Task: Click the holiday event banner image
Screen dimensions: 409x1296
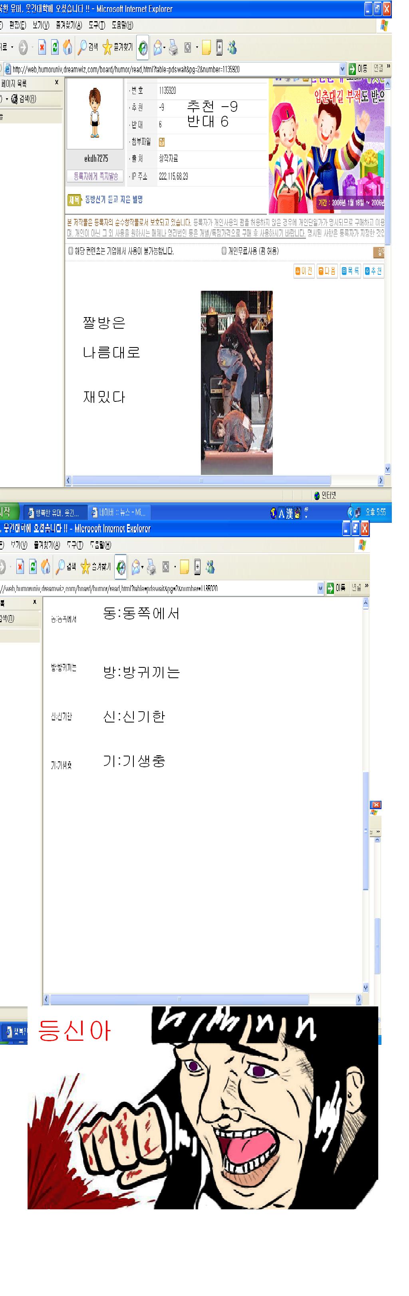Action: tap(326, 146)
